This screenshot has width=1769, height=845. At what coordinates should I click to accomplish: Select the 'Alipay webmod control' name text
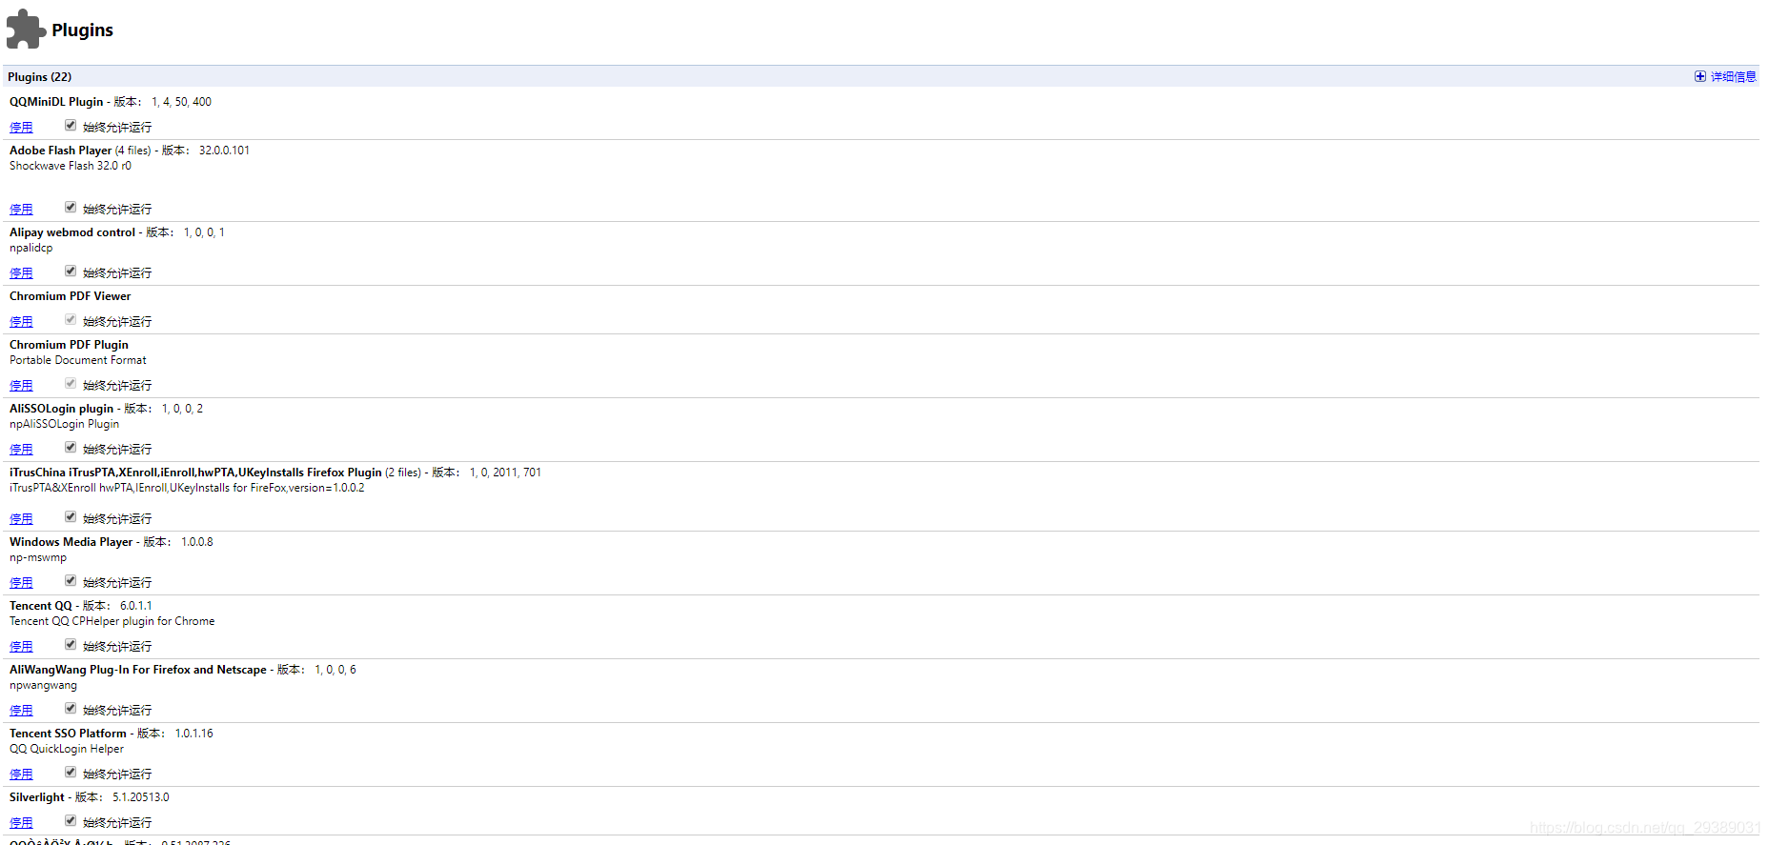(x=72, y=232)
